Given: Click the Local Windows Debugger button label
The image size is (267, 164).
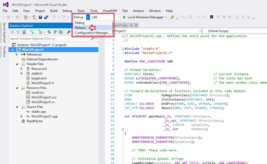Looking at the screenshot, I should [x=146, y=17].
